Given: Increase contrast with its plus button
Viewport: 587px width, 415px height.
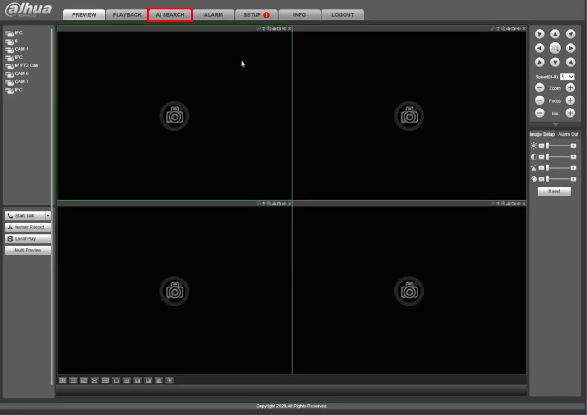Looking at the screenshot, I should (573, 157).
